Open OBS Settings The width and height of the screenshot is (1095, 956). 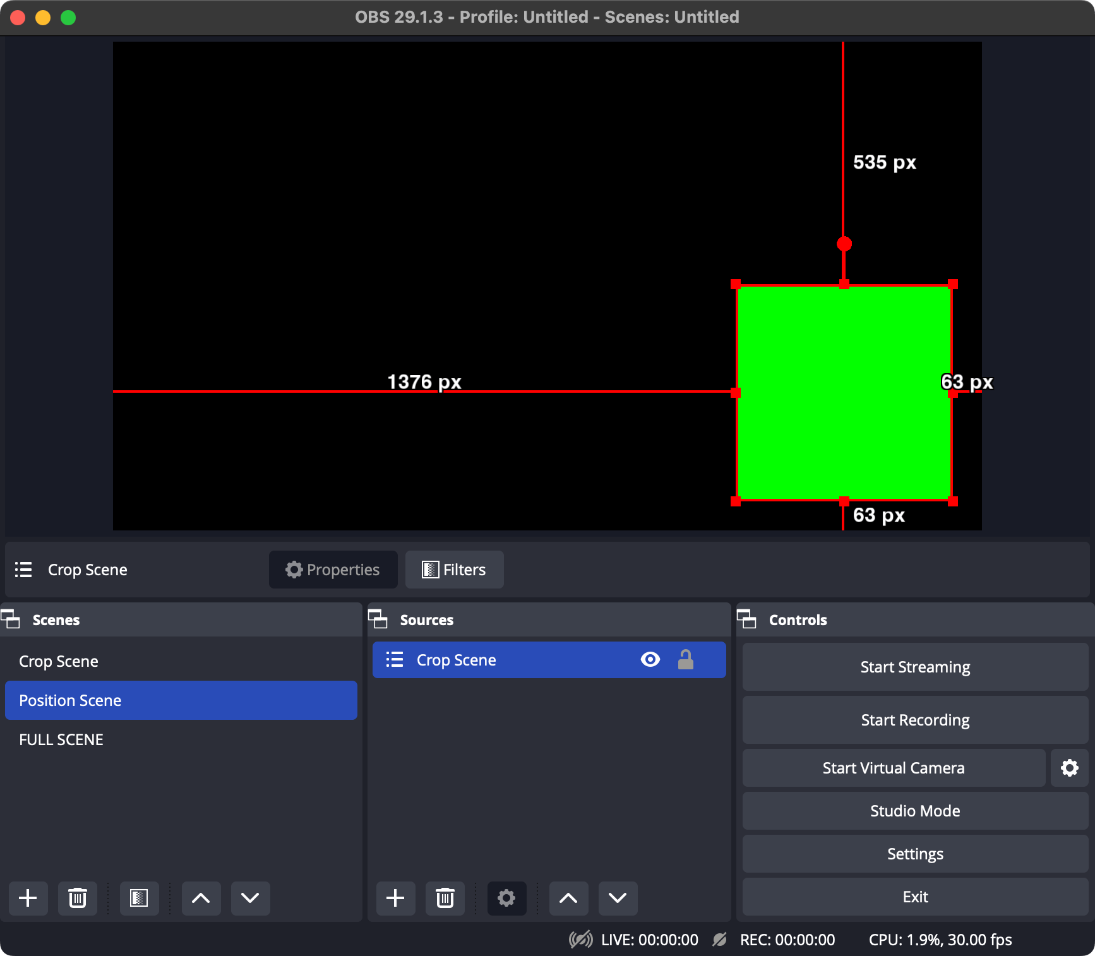(x=914, y=853)
